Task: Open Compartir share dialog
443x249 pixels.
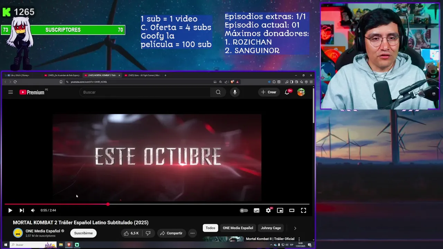Action: pos(171,233)
